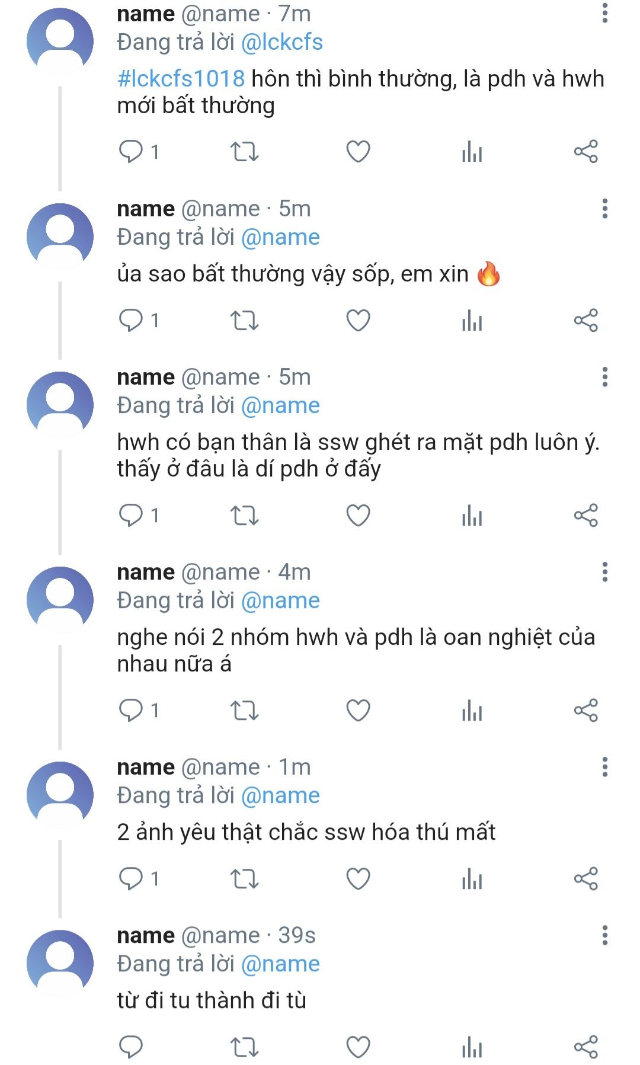Reply to the 7m tweet about pdh and hwh

click(x=131, y=152)
